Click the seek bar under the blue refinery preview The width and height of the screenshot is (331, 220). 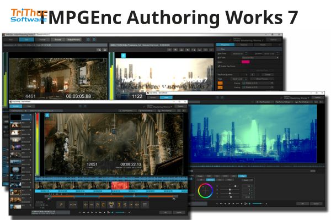point(253,171)
